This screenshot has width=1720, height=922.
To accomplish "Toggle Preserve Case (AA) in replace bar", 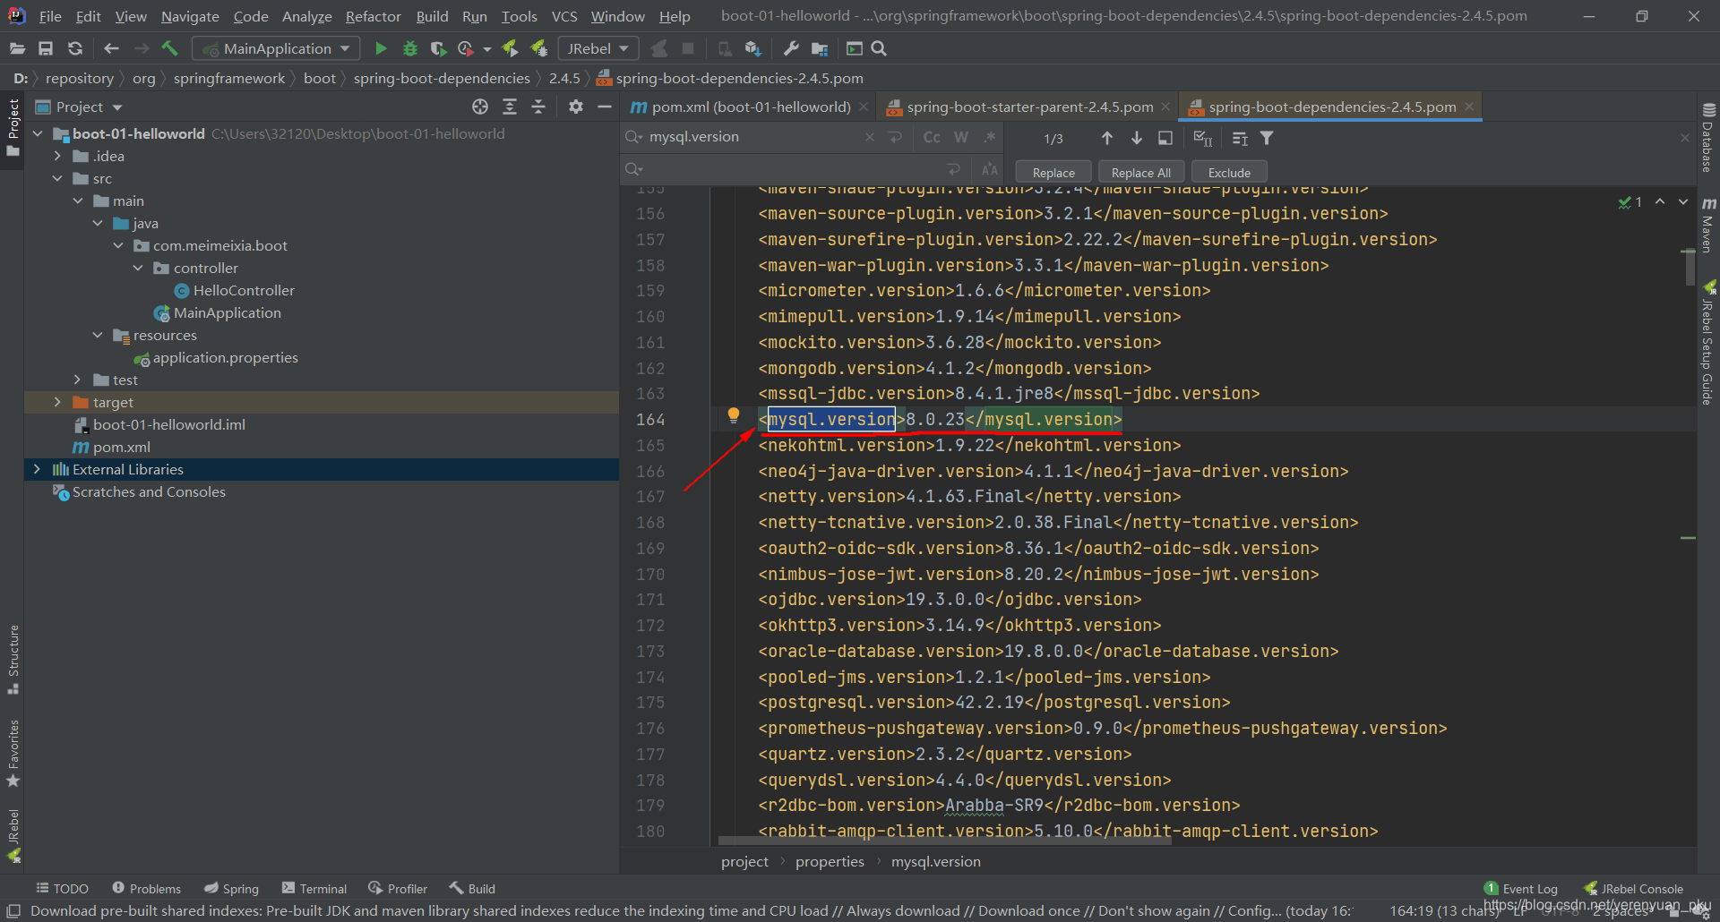I will tap(989, 169).
